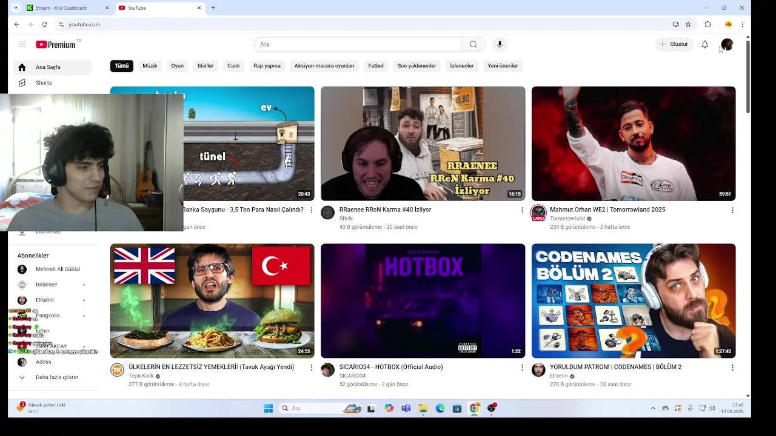Open Windows Start button
Screen dimensions: 776x436
point(268,408)
